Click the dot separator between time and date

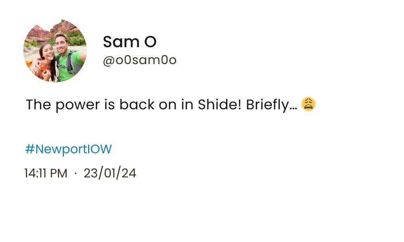point(76,173)
